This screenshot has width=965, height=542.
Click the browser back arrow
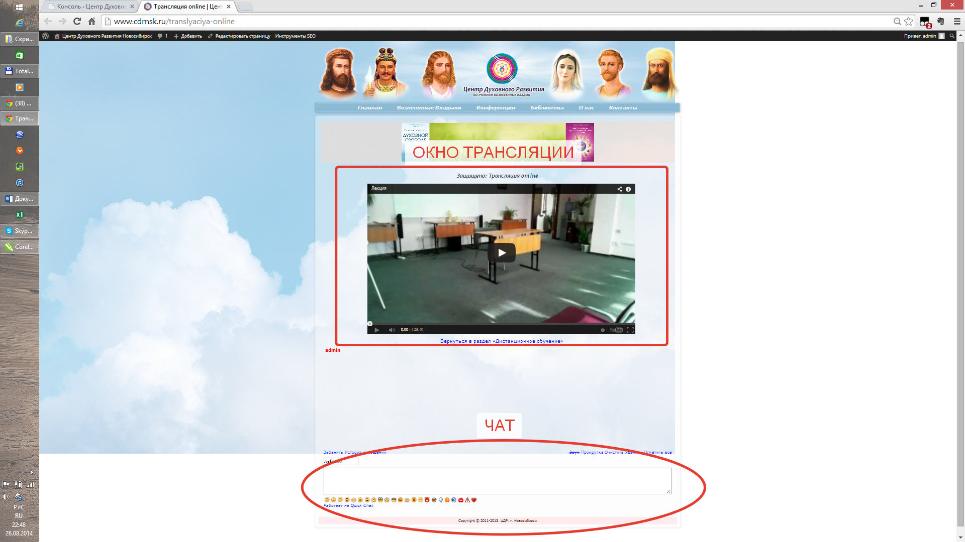[x=48, y=21]
